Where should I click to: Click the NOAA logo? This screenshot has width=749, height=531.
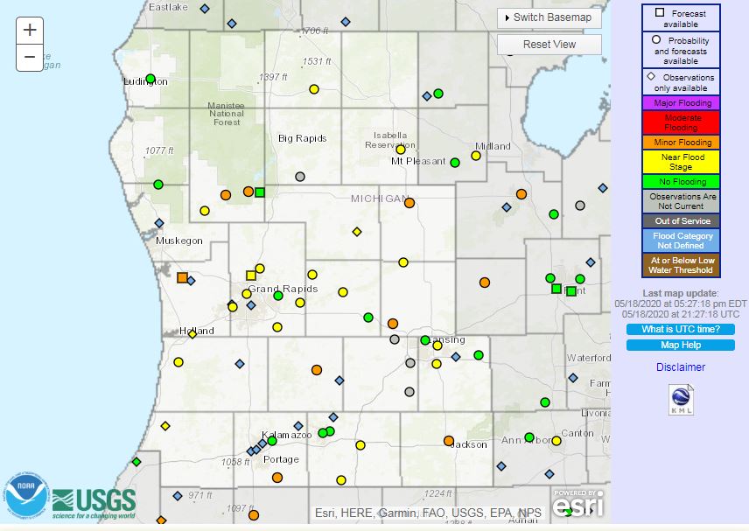pyautogui.click(x=25, y=497)
